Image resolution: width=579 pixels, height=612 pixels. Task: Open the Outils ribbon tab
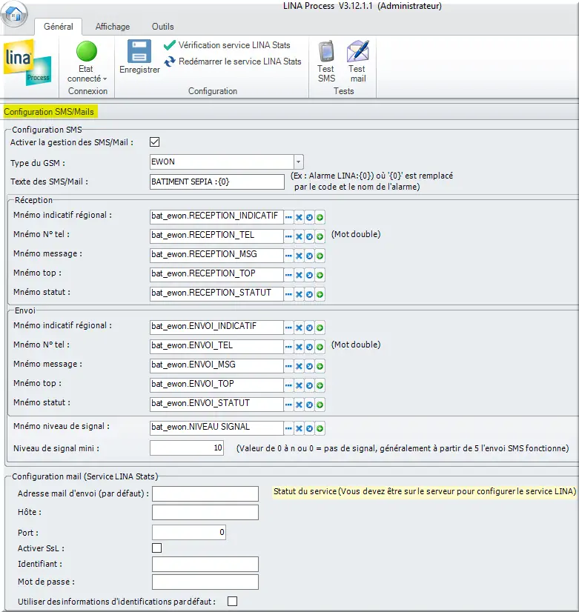pos(163,27)
